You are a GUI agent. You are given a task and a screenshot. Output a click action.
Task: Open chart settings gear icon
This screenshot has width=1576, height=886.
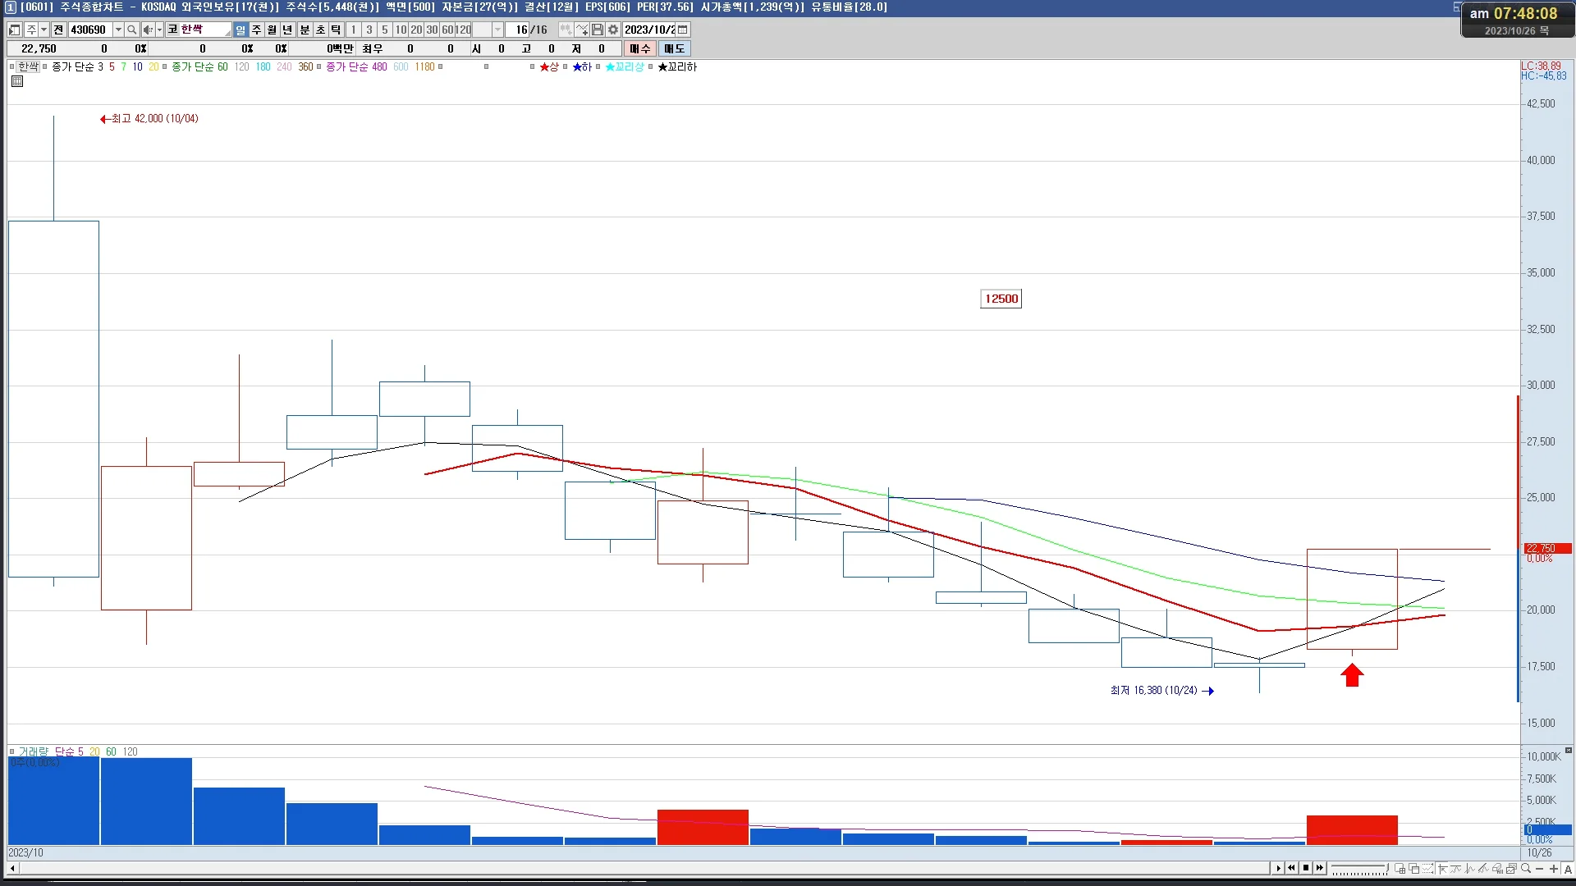tap(613, 30)
